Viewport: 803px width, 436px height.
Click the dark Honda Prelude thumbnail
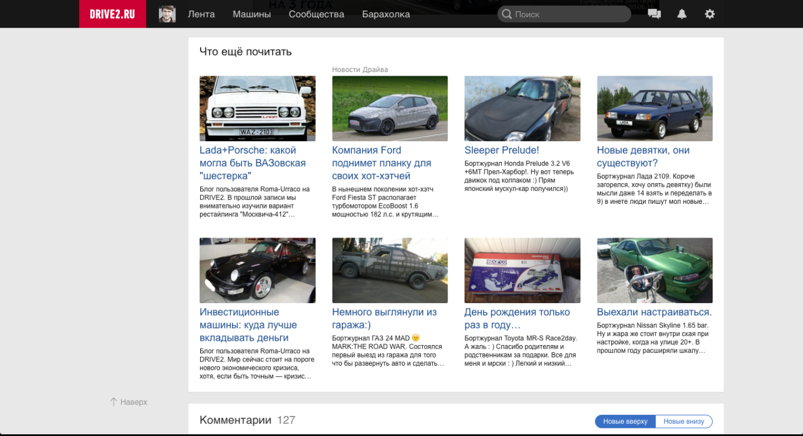pos(523,108)
